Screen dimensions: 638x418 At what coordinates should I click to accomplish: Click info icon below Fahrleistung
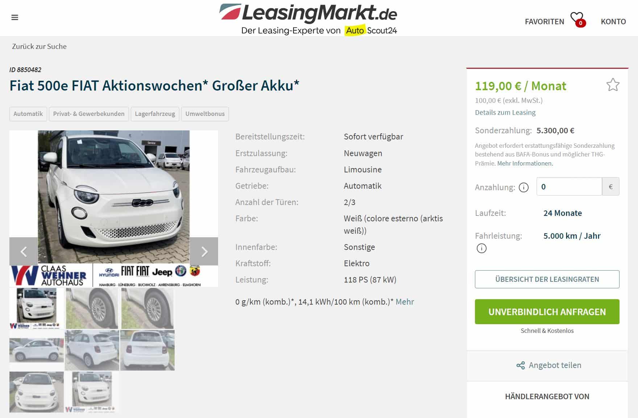[481, 248]
